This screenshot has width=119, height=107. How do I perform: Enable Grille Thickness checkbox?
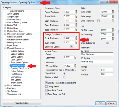point(98,21)
